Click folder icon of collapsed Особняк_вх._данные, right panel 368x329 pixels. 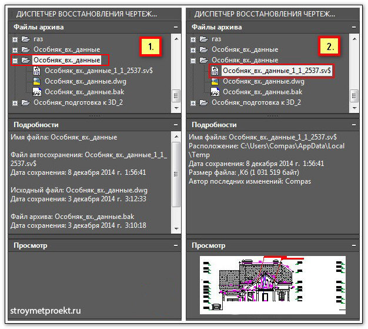coord(204,49)
